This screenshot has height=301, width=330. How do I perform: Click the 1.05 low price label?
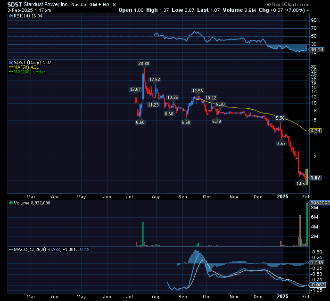[301, 183]
